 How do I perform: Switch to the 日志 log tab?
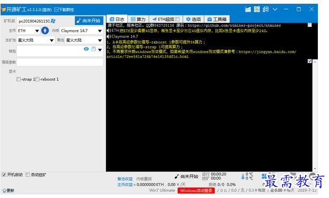[117, 19]
